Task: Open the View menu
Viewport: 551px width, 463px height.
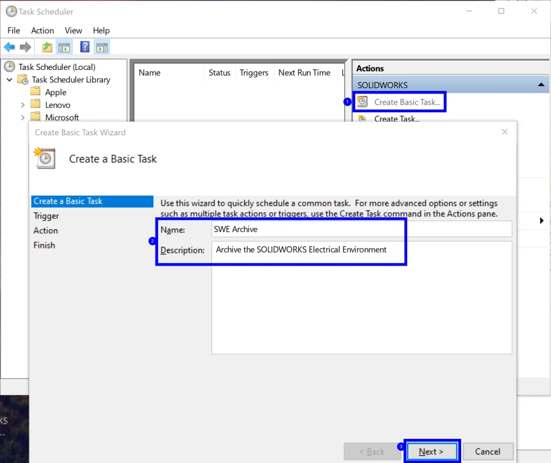Action: (73, 31)
